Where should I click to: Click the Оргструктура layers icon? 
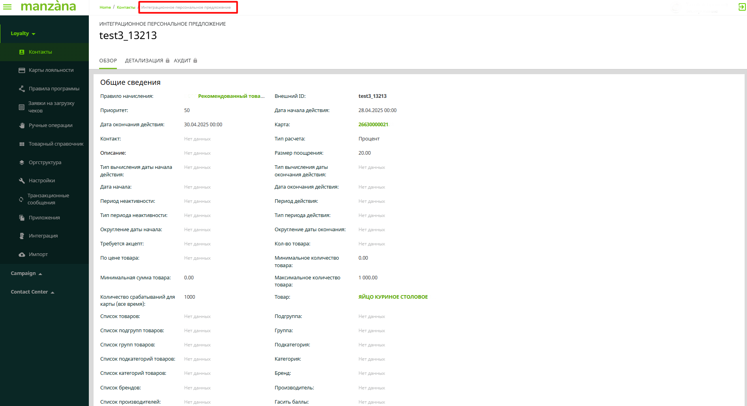click(x=22, y=163)
